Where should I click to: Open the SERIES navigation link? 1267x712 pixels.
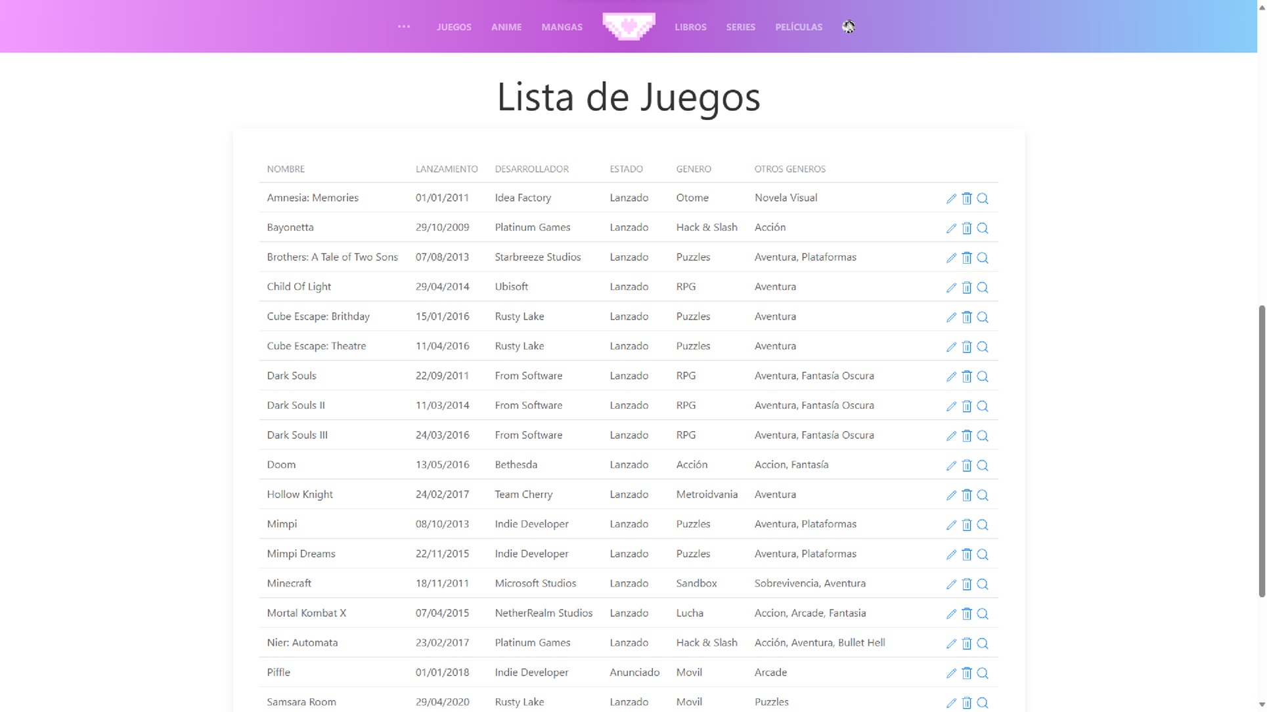pyautogui.click(x=740, y=27)
